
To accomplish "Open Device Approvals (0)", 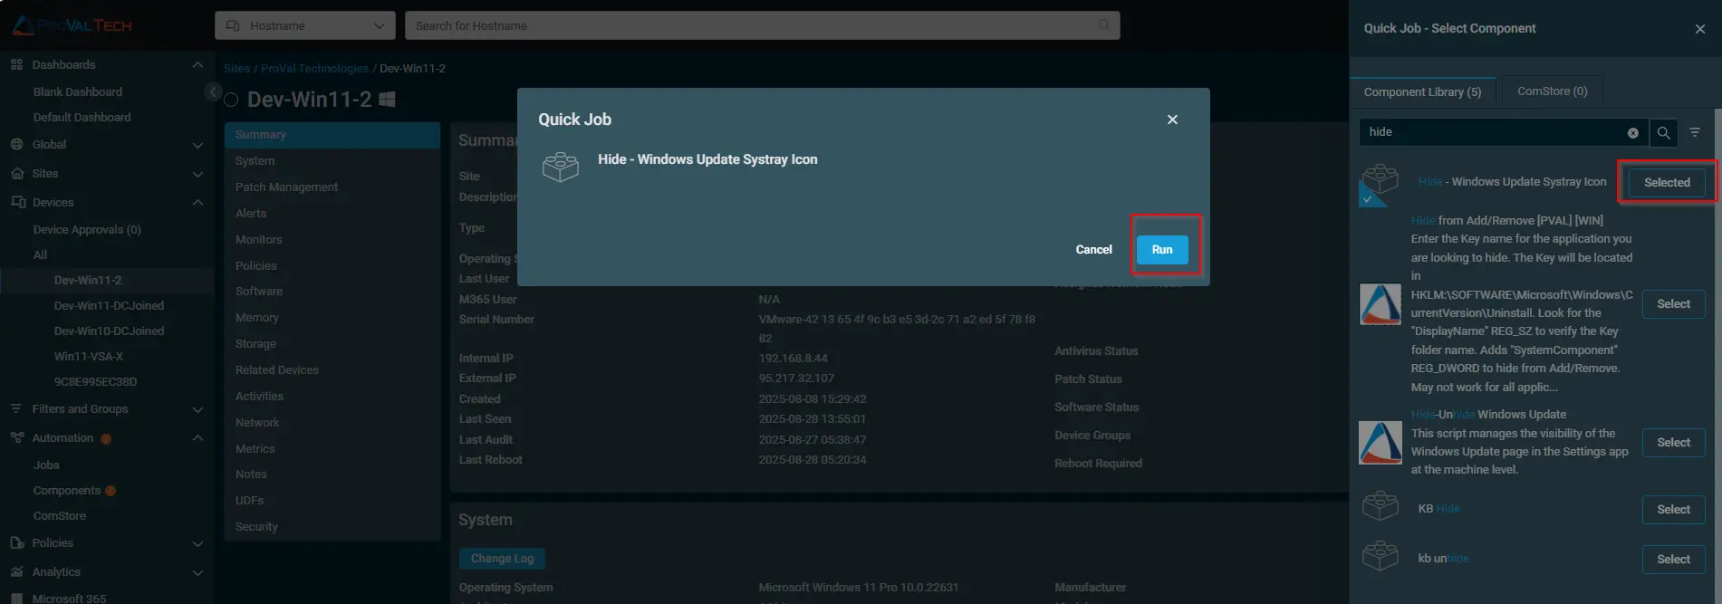I will click(87, 230).
